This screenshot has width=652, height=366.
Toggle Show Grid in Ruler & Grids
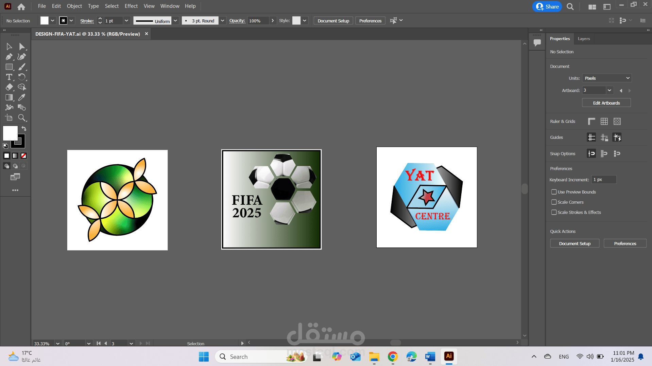point(604,121)
